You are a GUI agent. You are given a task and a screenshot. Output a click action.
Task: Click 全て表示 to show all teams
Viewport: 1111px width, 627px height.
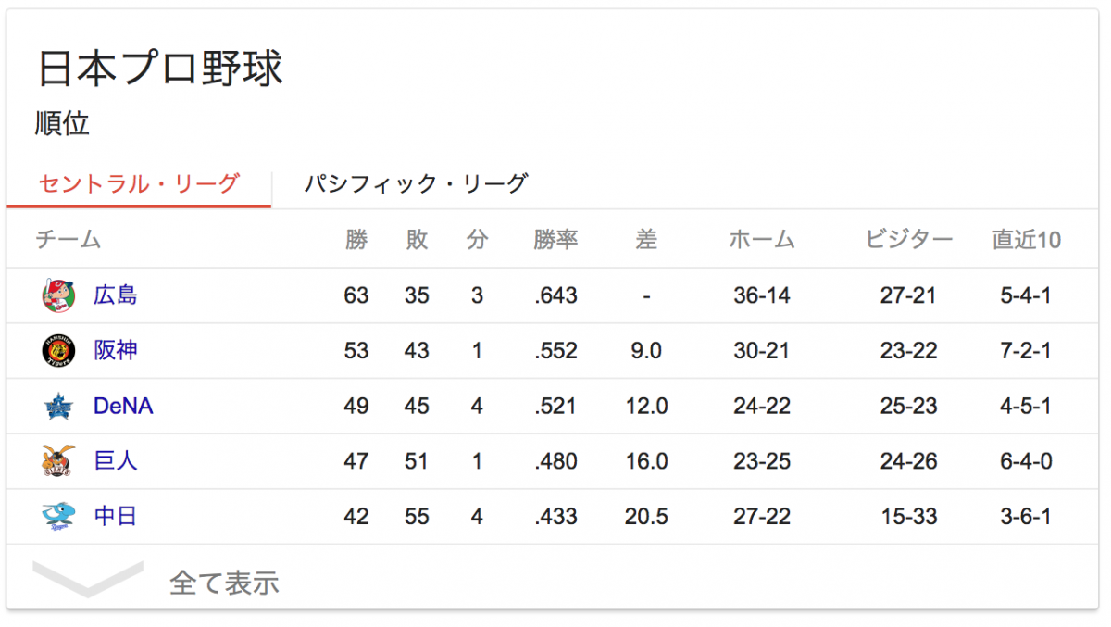click(224, 583)
